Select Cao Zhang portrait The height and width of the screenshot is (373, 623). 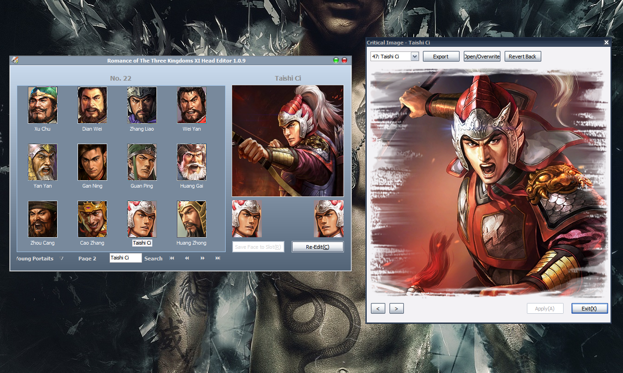pos(92,219)
